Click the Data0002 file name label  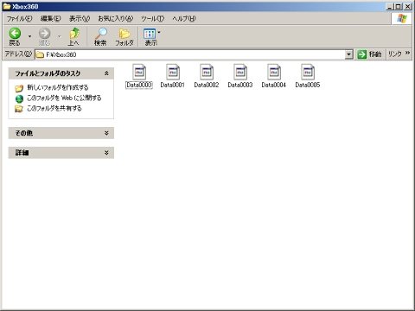click(207, 85)
